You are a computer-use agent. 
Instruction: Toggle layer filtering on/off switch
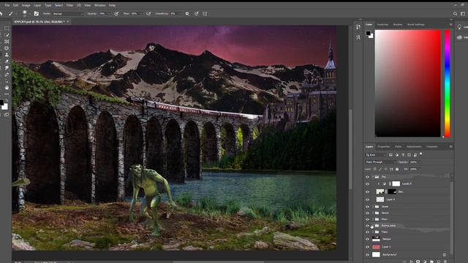(421, 154)
